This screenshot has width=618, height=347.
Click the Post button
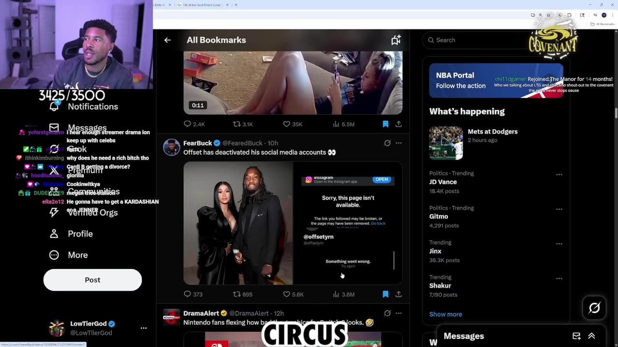coord(93,280)
